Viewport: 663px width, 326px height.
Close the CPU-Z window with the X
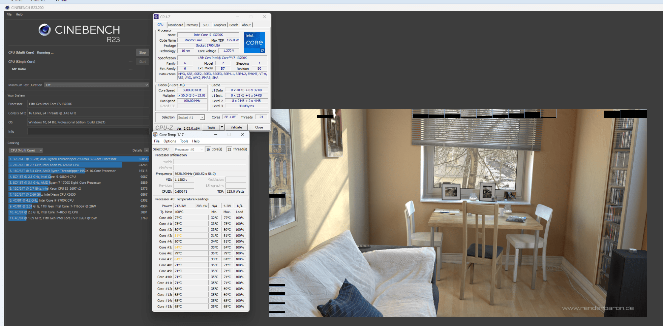(264, 17)
